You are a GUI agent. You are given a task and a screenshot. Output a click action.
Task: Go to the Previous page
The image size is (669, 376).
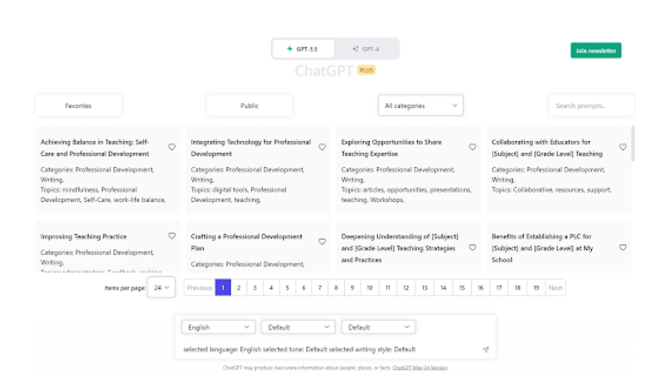pos(199,288)
